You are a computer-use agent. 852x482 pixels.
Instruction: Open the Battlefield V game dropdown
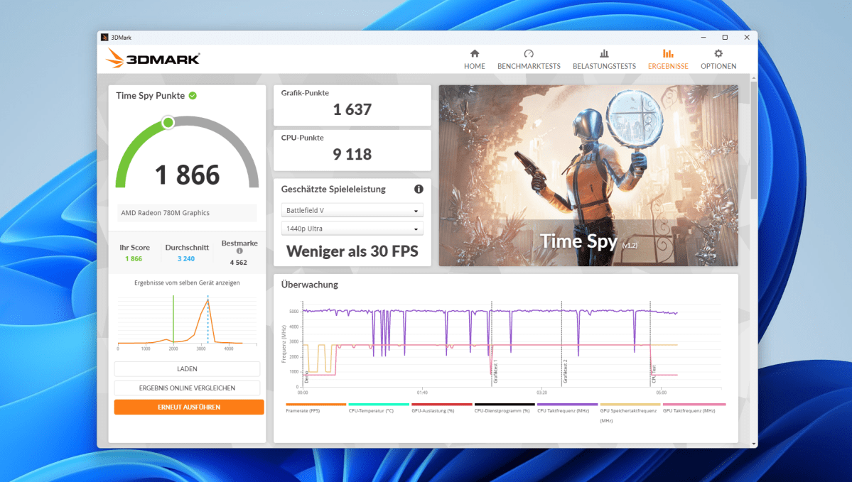(x=352, y=210)
